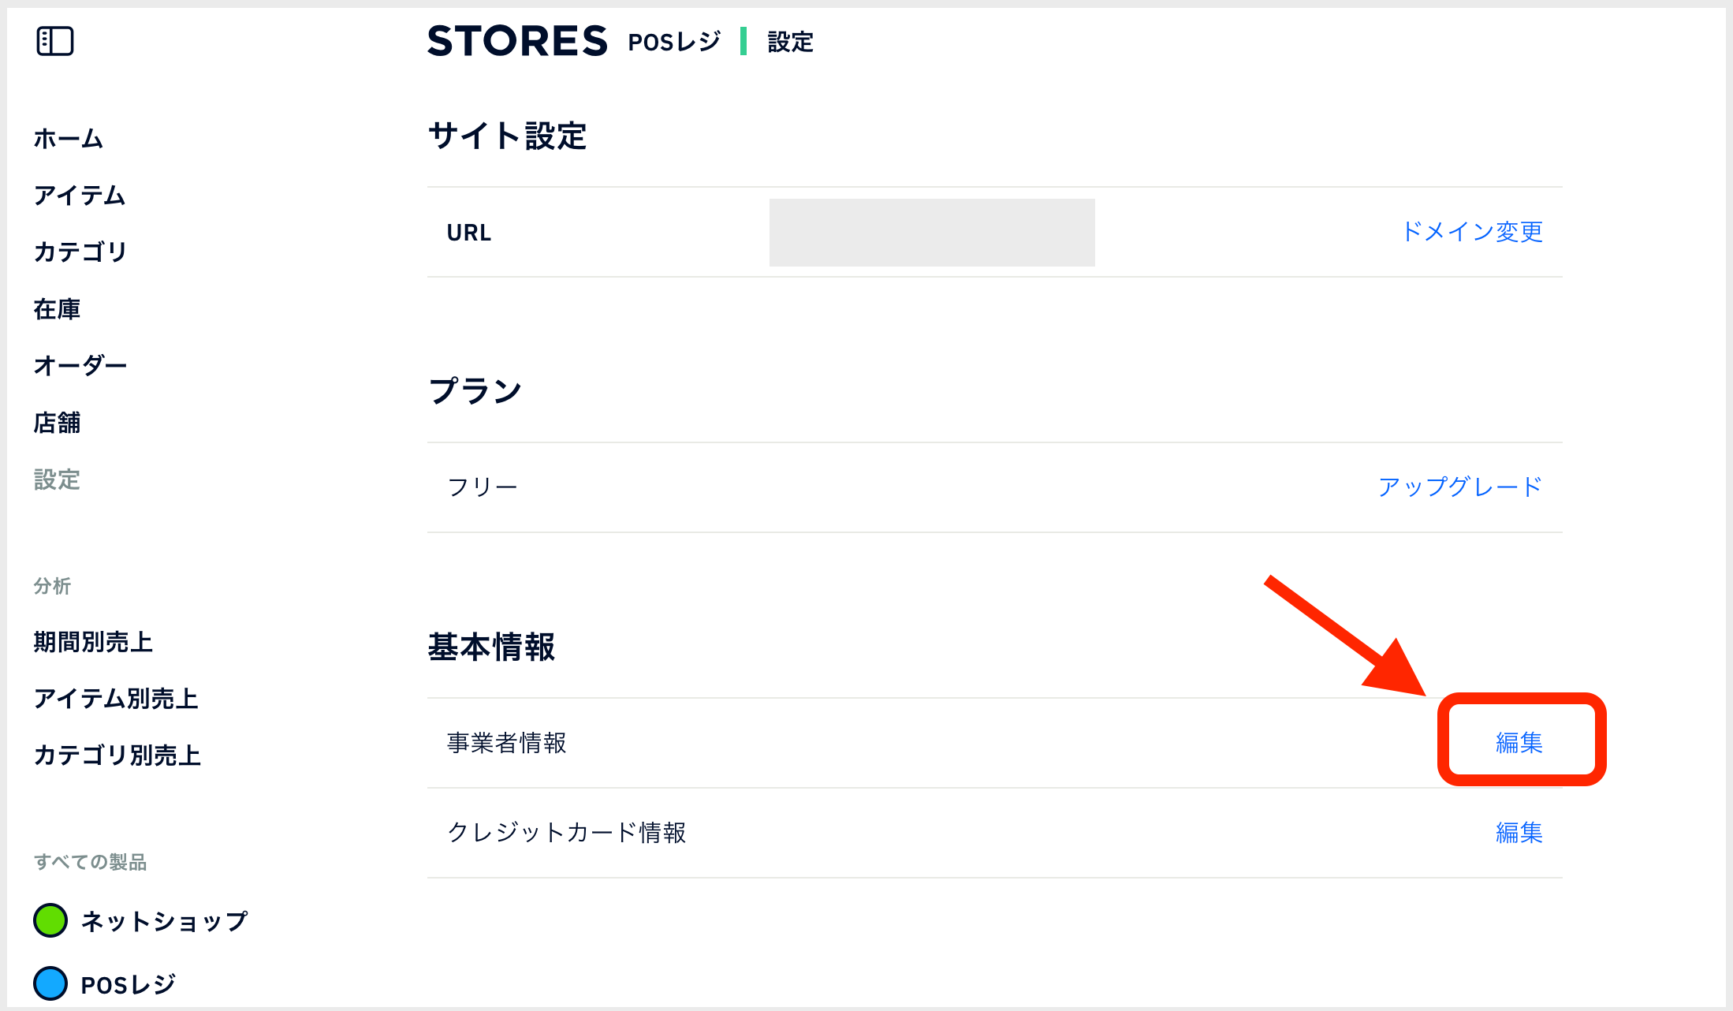The image size is (1733, 1011).
Task: Open 期間別売上 analytics page
Action: click(93, 642)
